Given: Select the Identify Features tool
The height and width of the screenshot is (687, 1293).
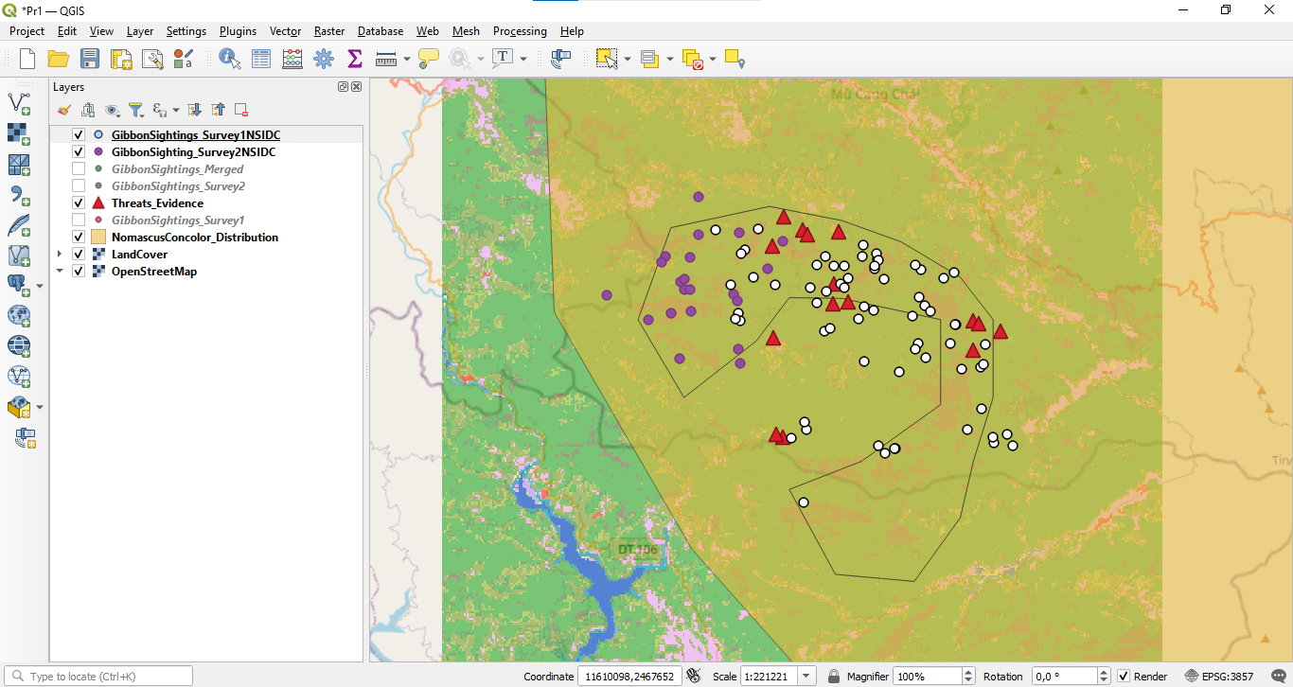Looking at the screenshot, I should point(229,59).
